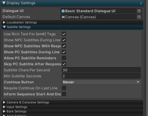Toggle Use Rich Text For [em#] Tags checkbox

(64, 34)
